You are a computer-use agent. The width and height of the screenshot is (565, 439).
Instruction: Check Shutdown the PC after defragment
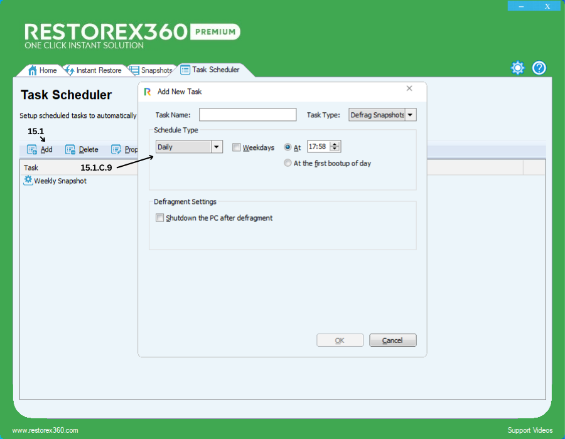click(159, 218)
